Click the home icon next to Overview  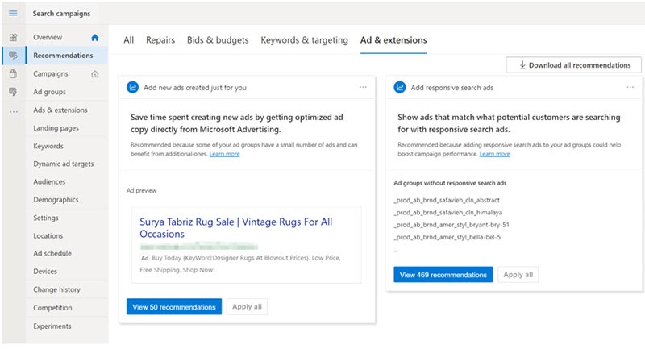[95, 37]
